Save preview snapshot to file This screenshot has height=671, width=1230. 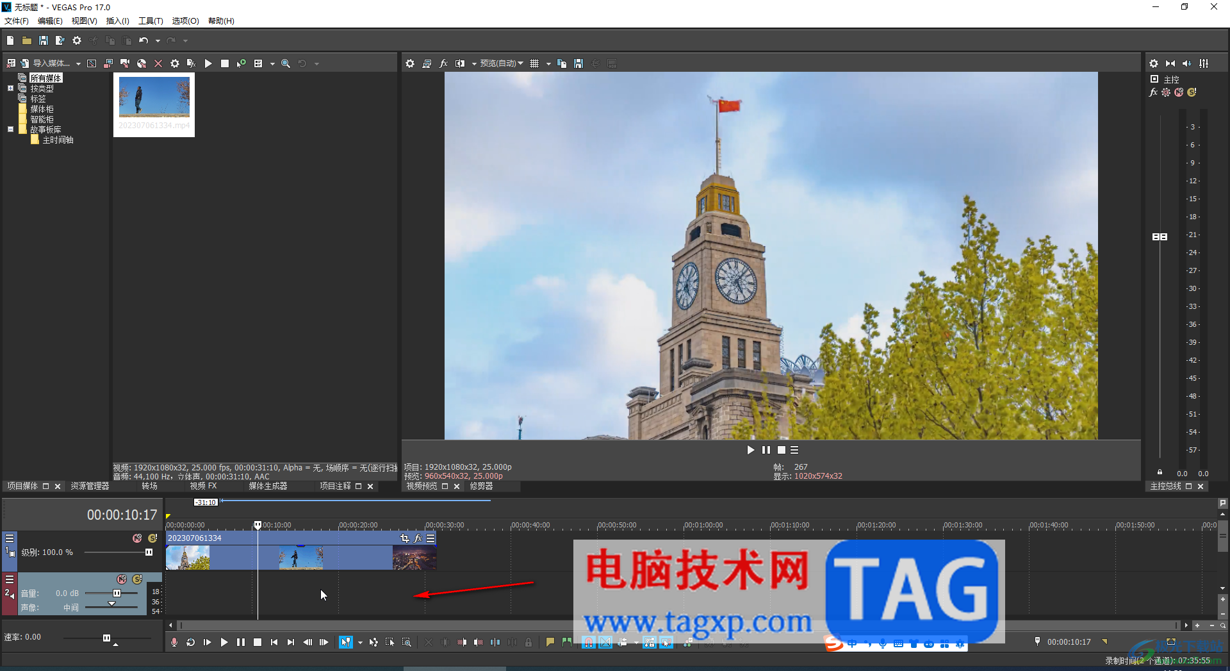coord(578,63)
